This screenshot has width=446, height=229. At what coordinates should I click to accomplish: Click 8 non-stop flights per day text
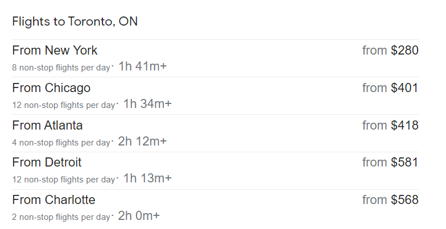61,68
